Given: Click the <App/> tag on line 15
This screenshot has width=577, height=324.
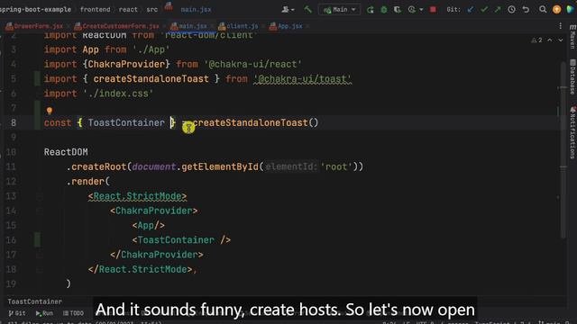Looking at the screenshot, I should tap(148, 225).
